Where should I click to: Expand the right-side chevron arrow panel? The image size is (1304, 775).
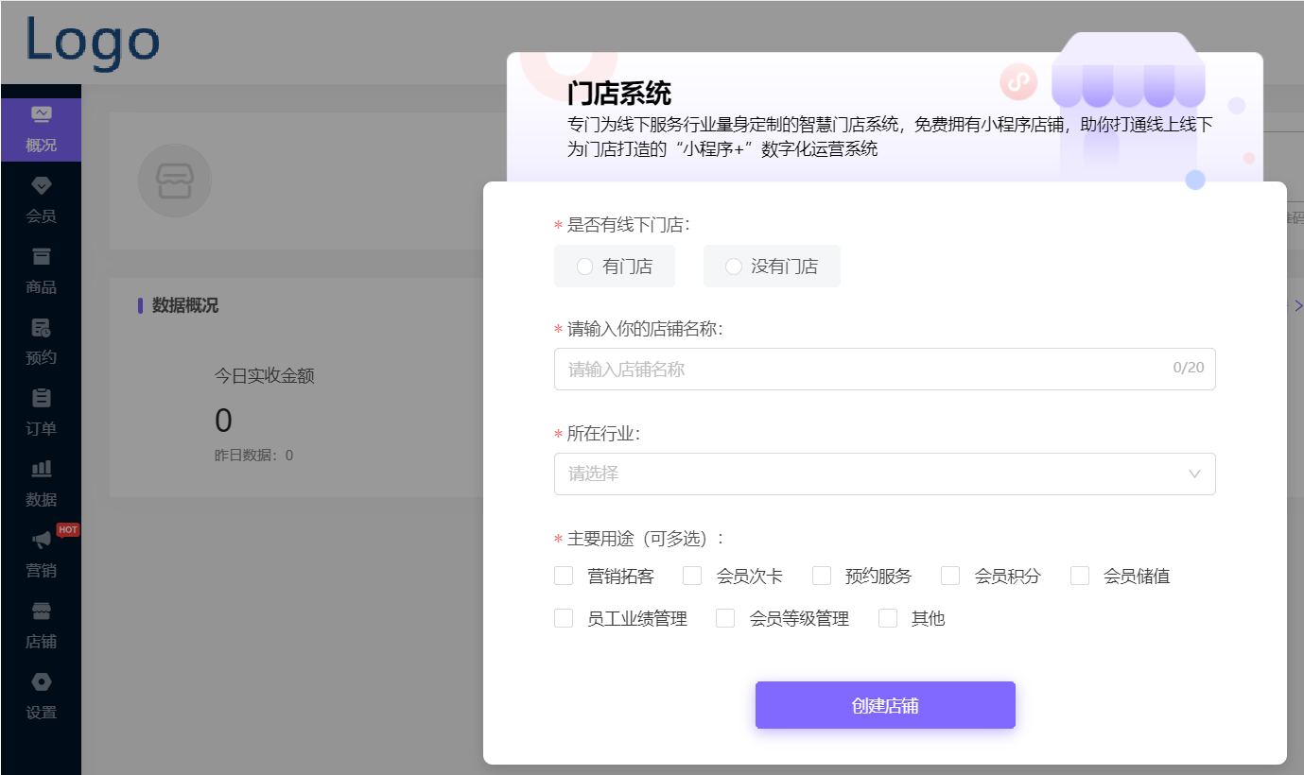click(1298, 305)
